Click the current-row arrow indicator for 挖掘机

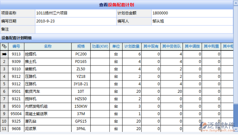click(x=4, y=54)
